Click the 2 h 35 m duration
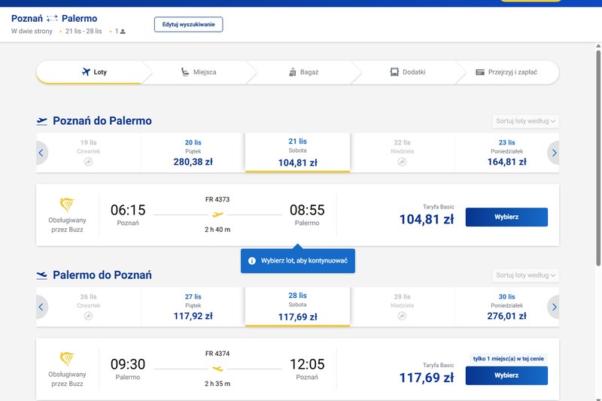 pyautogui.click(x=217, y=384)
